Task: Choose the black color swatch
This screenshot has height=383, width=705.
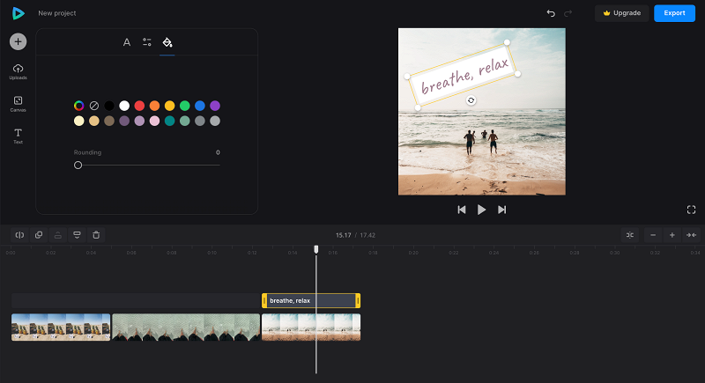Action: [x=109, y=106]
